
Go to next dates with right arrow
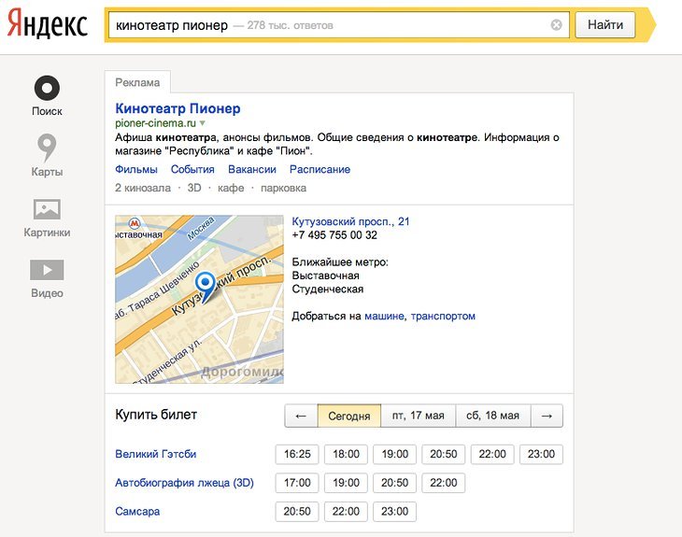point(547,417)
